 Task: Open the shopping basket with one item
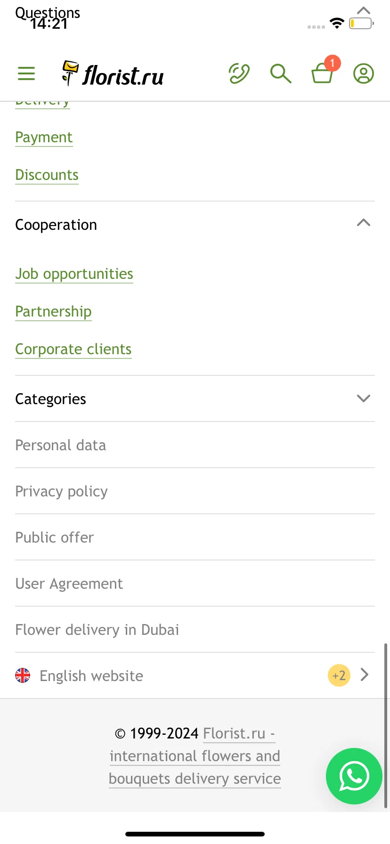(324, 71)
